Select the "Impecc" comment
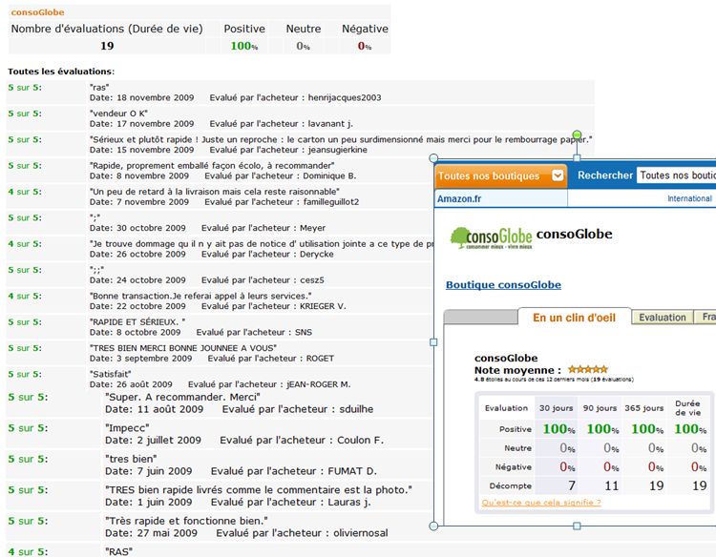The width and height of the screenshot is (716, 557). (127, 428)
